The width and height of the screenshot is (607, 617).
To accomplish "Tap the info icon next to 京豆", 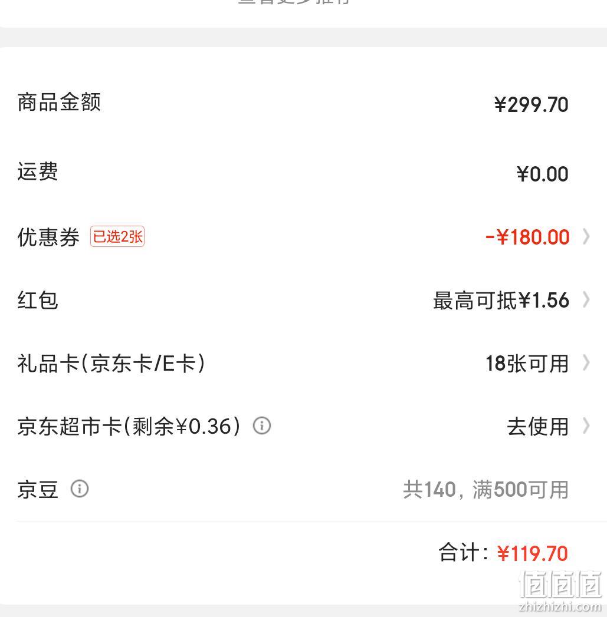I will tap(80, 489).
